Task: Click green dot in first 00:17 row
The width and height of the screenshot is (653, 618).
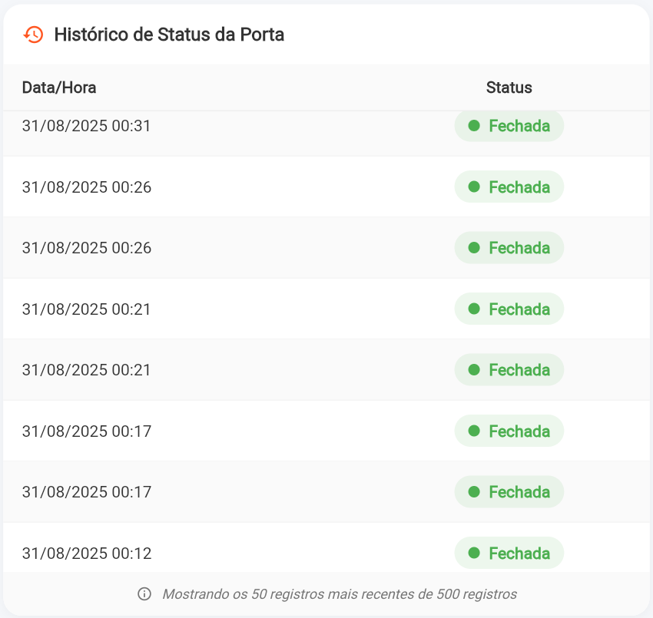Action: pyautogui.click(x=474, y=431)
